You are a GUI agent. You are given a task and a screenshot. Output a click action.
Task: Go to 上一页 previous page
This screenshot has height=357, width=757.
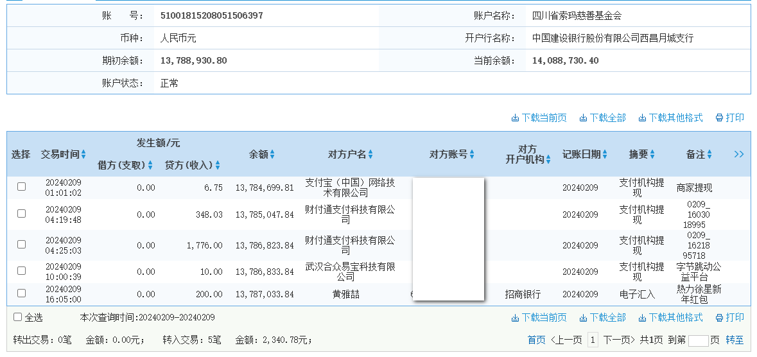click(566, 340)
